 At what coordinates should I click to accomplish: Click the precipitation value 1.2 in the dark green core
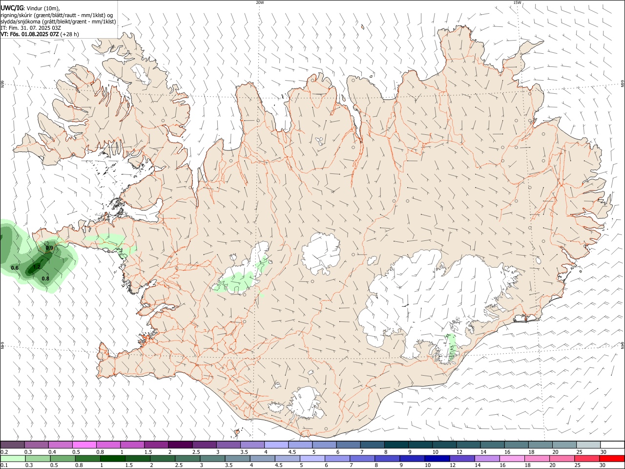click(37, 267)
